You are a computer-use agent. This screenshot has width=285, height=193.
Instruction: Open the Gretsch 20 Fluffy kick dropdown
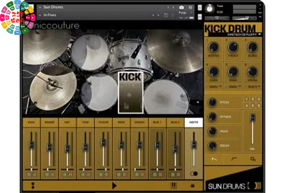click(244, 35)
